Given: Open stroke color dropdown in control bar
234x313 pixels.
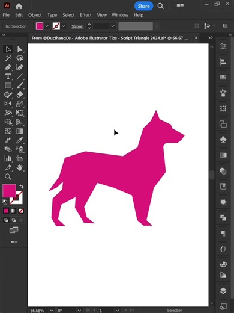Looking at the screenshot, I should click(64, 26).
